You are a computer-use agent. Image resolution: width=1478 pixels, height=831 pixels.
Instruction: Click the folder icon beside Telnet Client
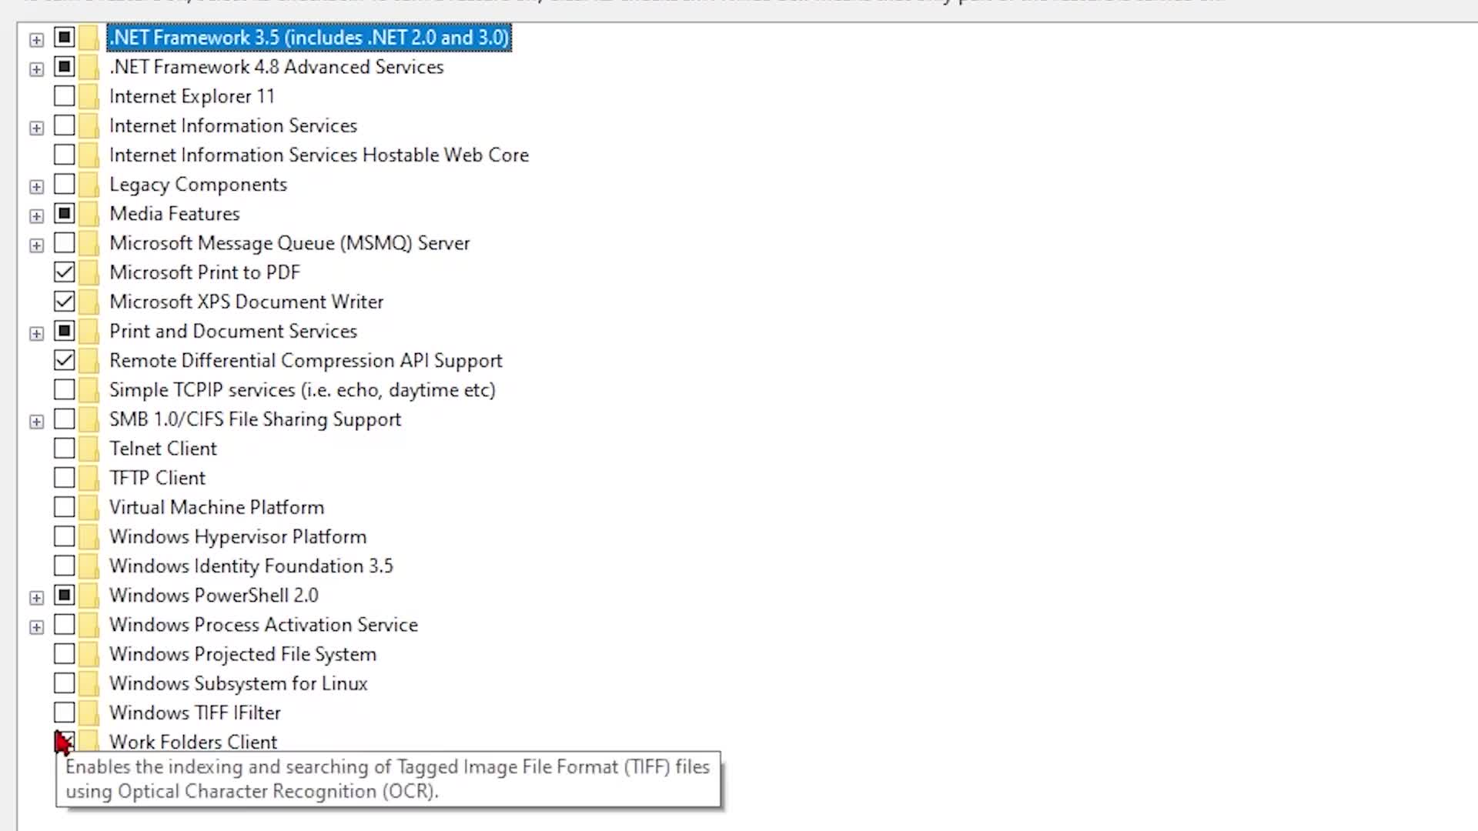tap(89, 448)
